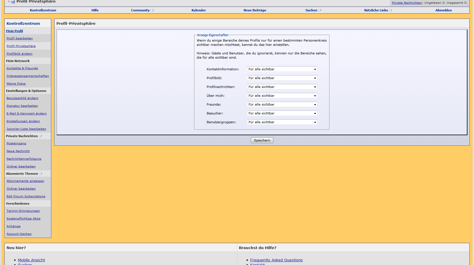Open the Suchen menu in navbar
Image resolution: width=474 pixels, height=265 pixels.
point(313,10)
